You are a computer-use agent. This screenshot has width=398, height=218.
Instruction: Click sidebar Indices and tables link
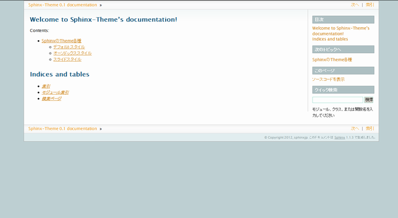point(330,39)
